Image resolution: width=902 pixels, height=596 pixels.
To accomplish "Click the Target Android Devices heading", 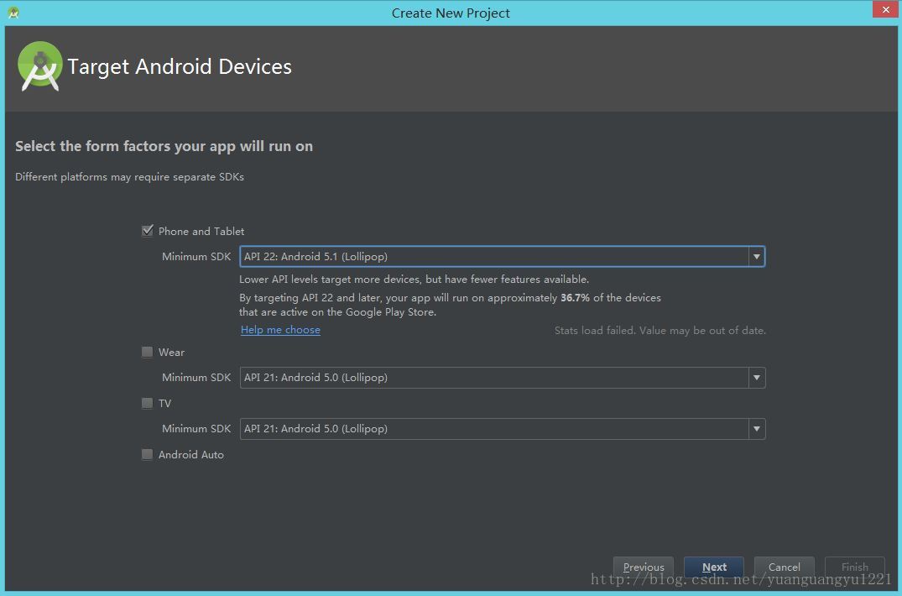I will point(180,66).
